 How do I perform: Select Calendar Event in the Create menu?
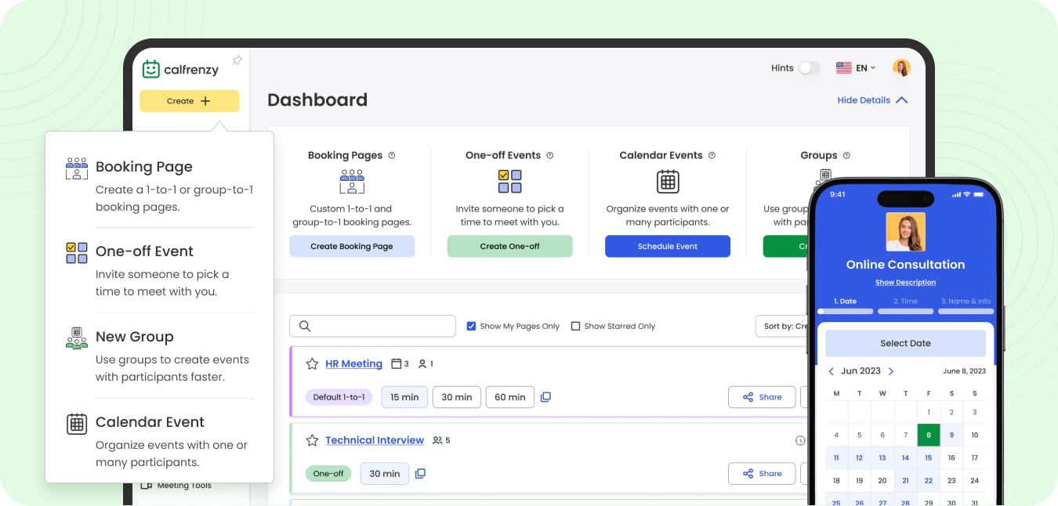159,441
